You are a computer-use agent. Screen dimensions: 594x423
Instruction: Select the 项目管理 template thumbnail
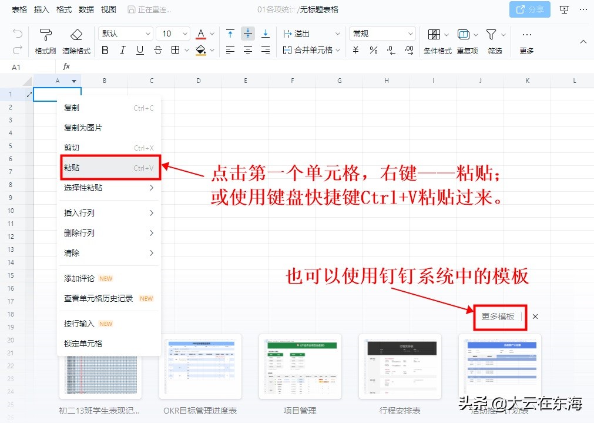[300, 367]
